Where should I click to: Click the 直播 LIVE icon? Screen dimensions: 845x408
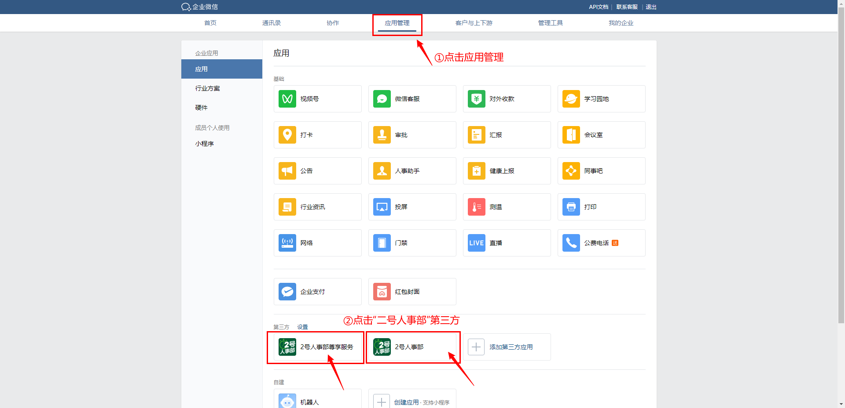tap(477, 243)
